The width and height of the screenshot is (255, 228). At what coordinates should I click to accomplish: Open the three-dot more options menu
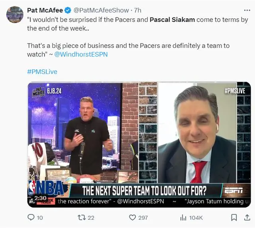pyautogui.click(x=247, y=10)
